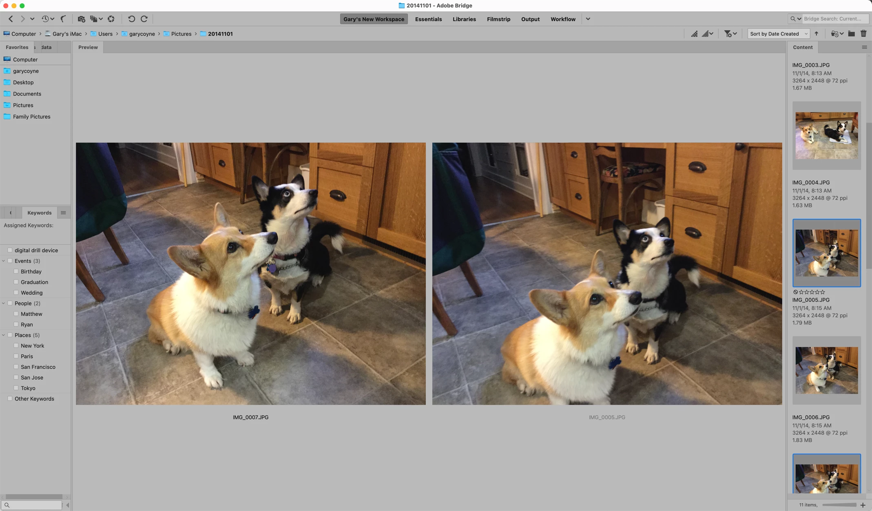The width and height of the screenshot is (872, 511).
Task: Click the filter items by rating icon
Action: tap(728, 34)
